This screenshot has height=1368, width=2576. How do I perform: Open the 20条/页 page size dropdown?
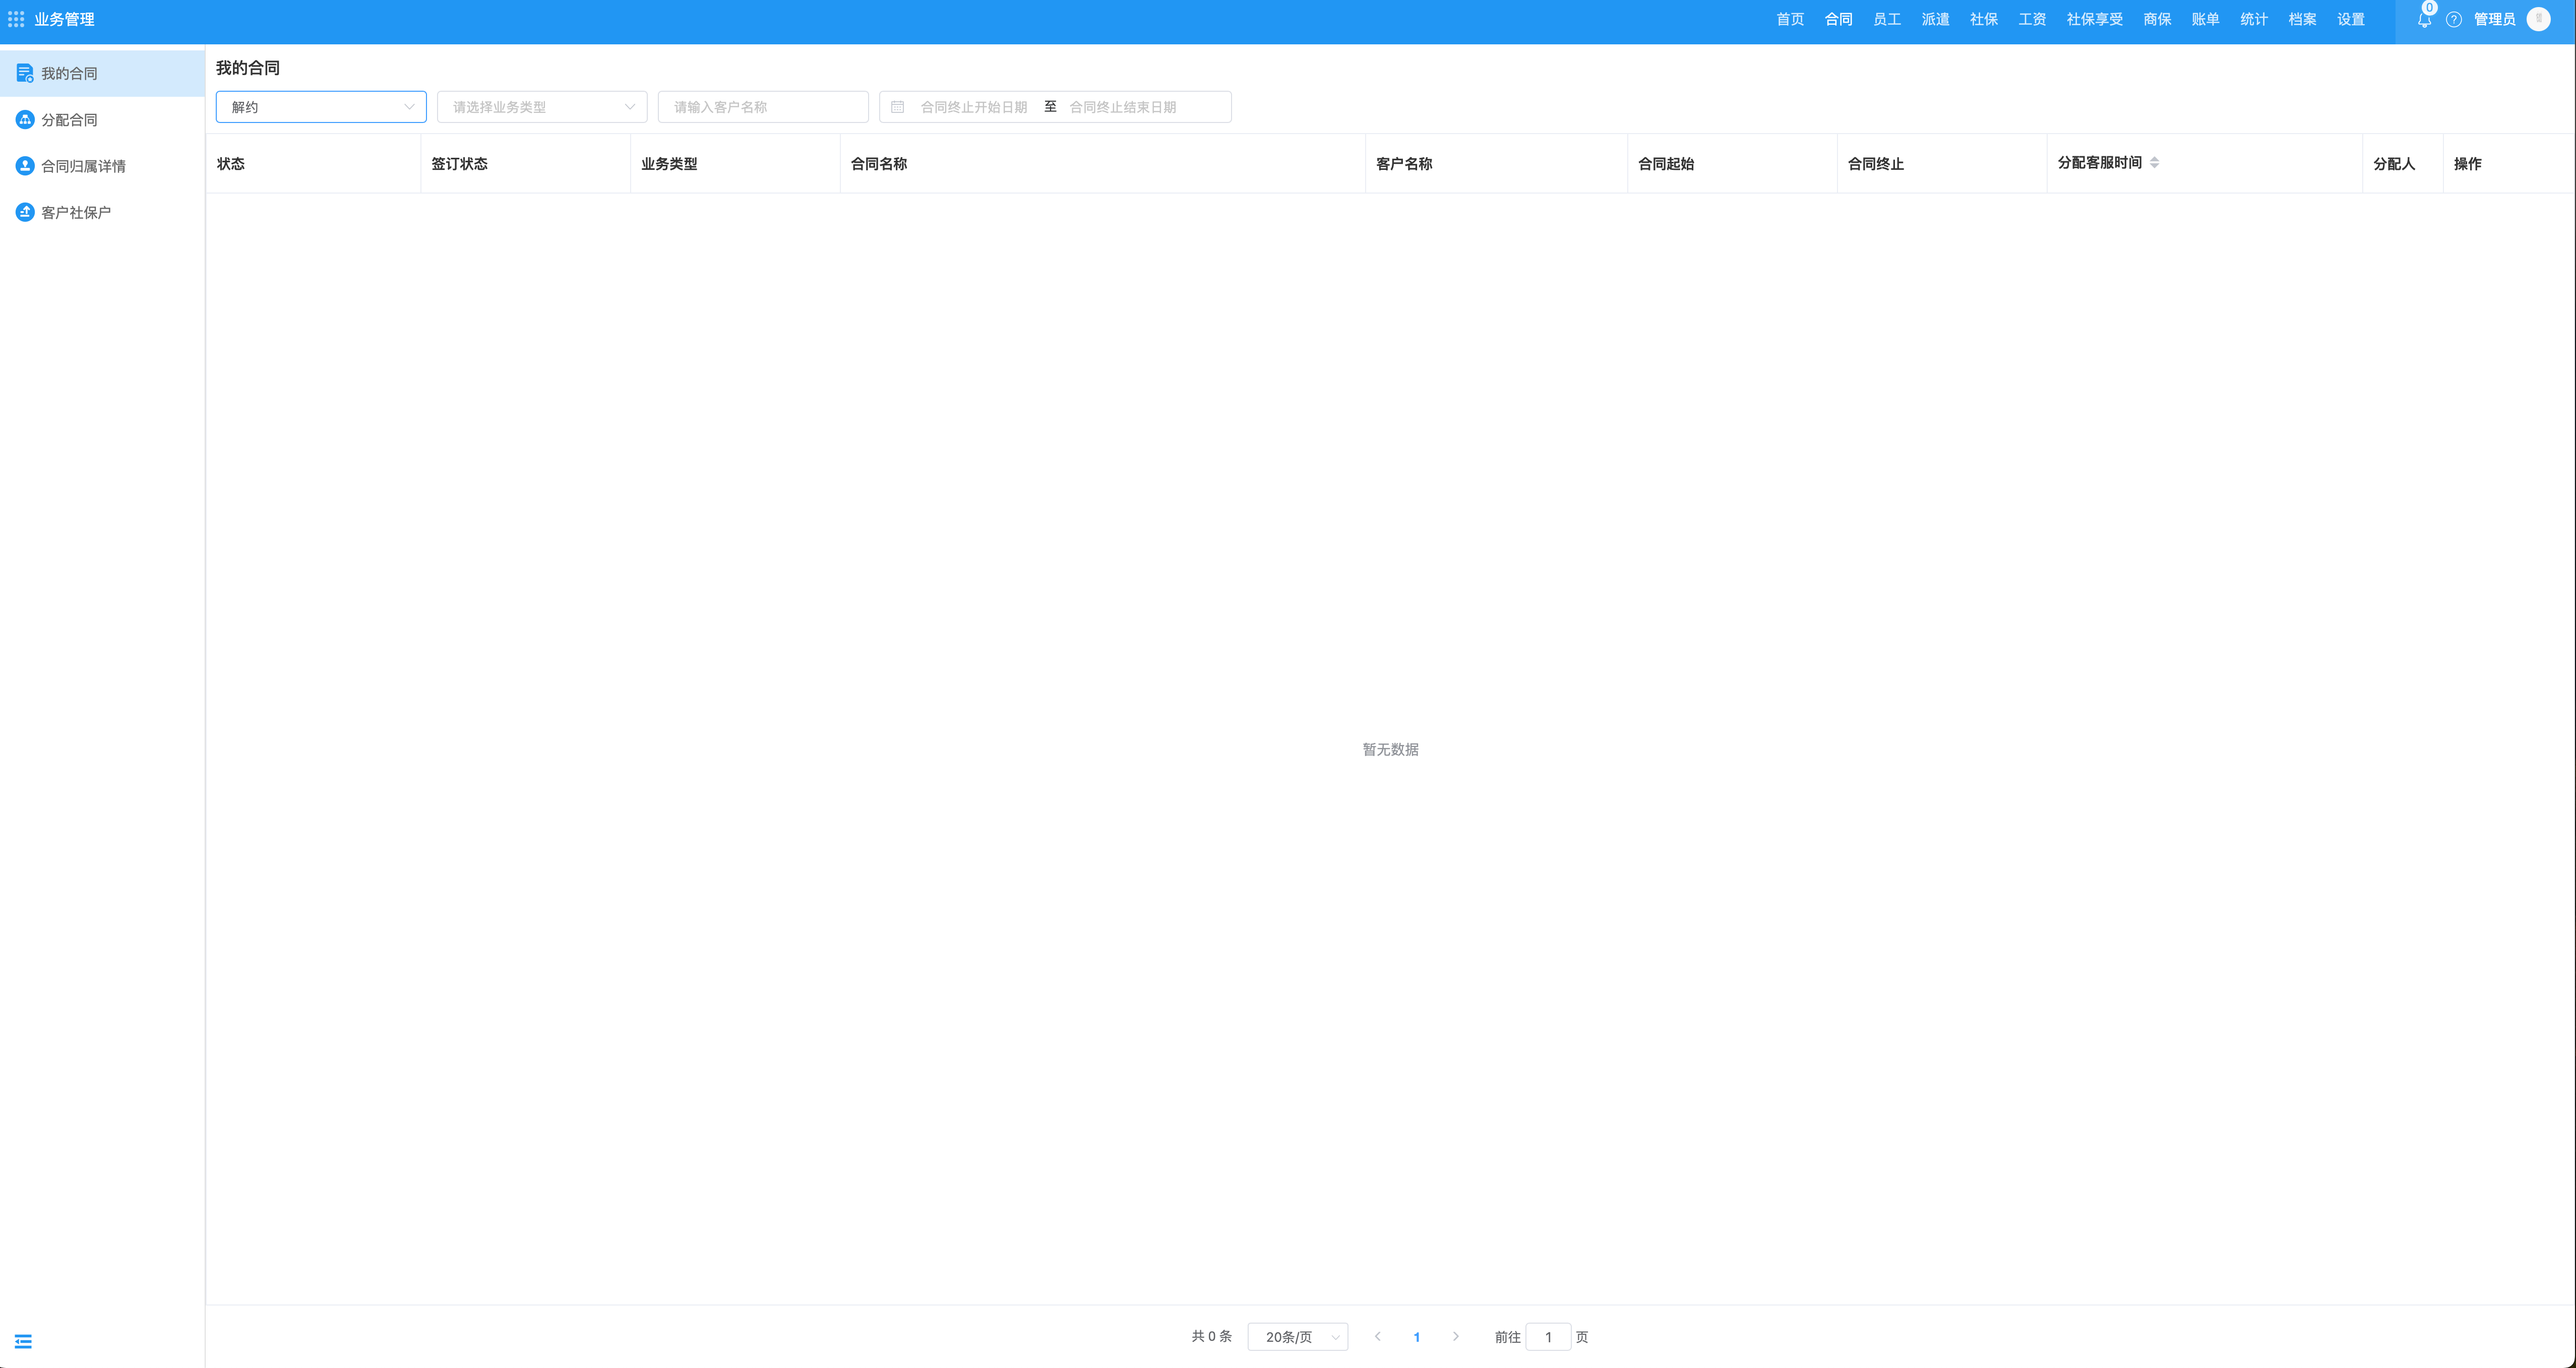point(1297,1336)
